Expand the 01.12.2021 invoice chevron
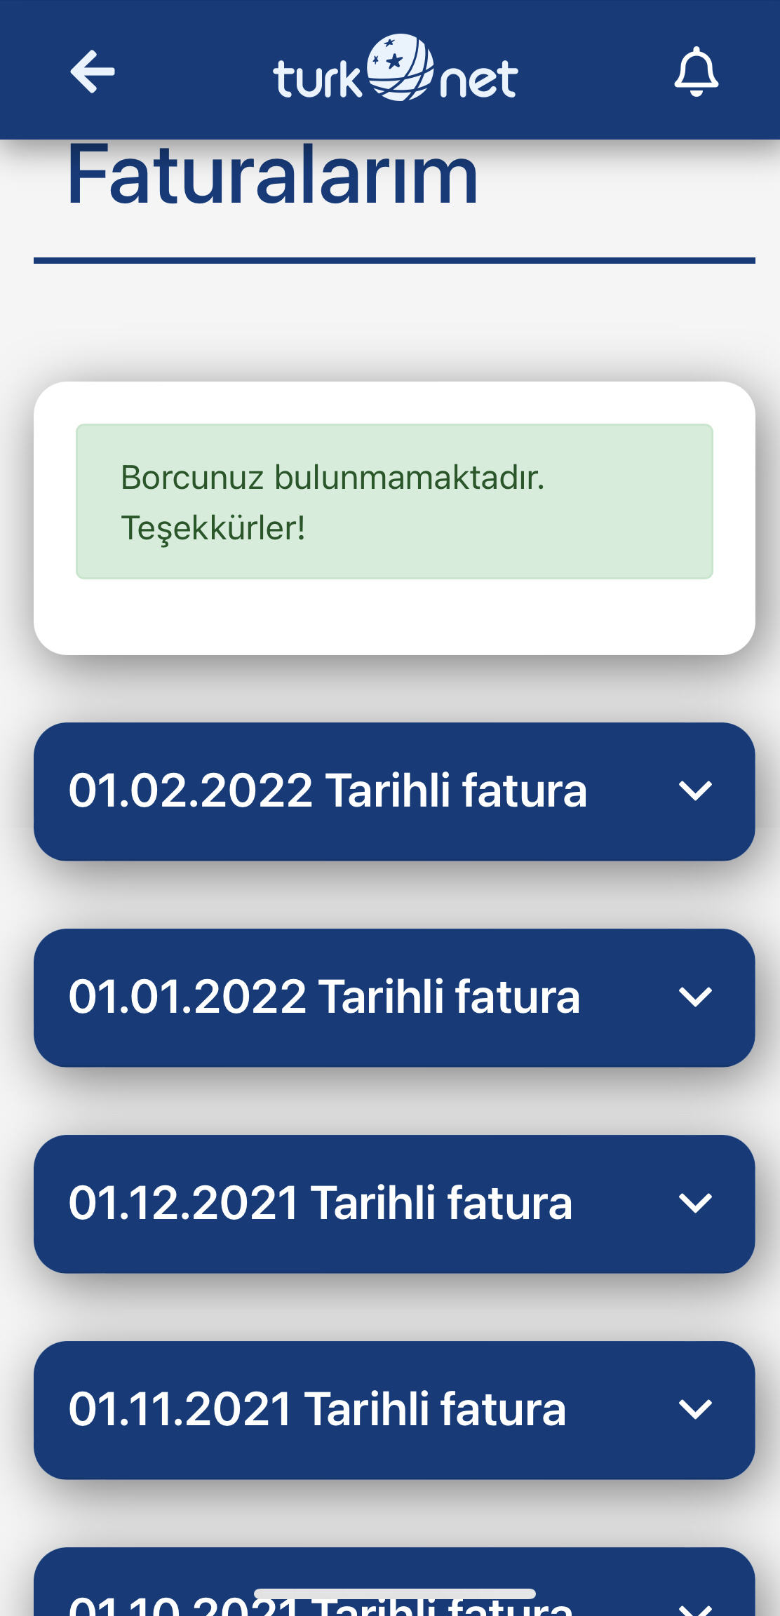The height and width of the screenshot is (1616, 780). click(695, 1204)
